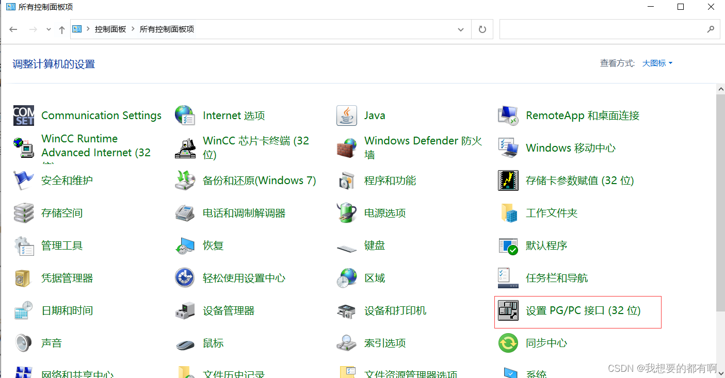Open the 工作文件夹 folder icon

508,213
